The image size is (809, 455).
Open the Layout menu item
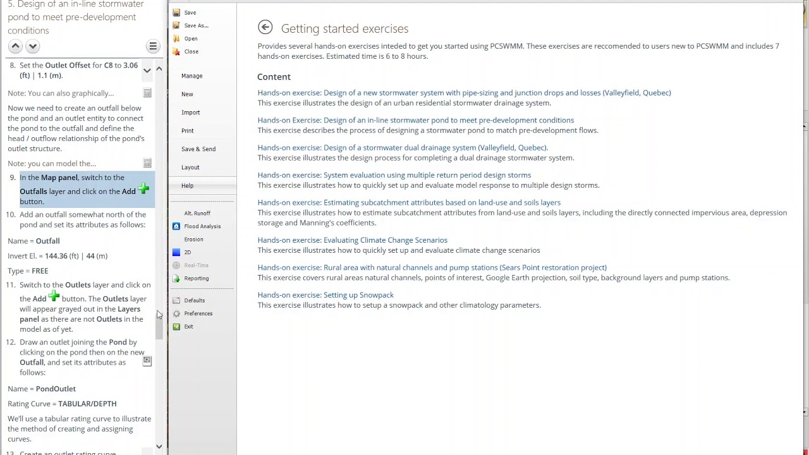click(190, 167)
